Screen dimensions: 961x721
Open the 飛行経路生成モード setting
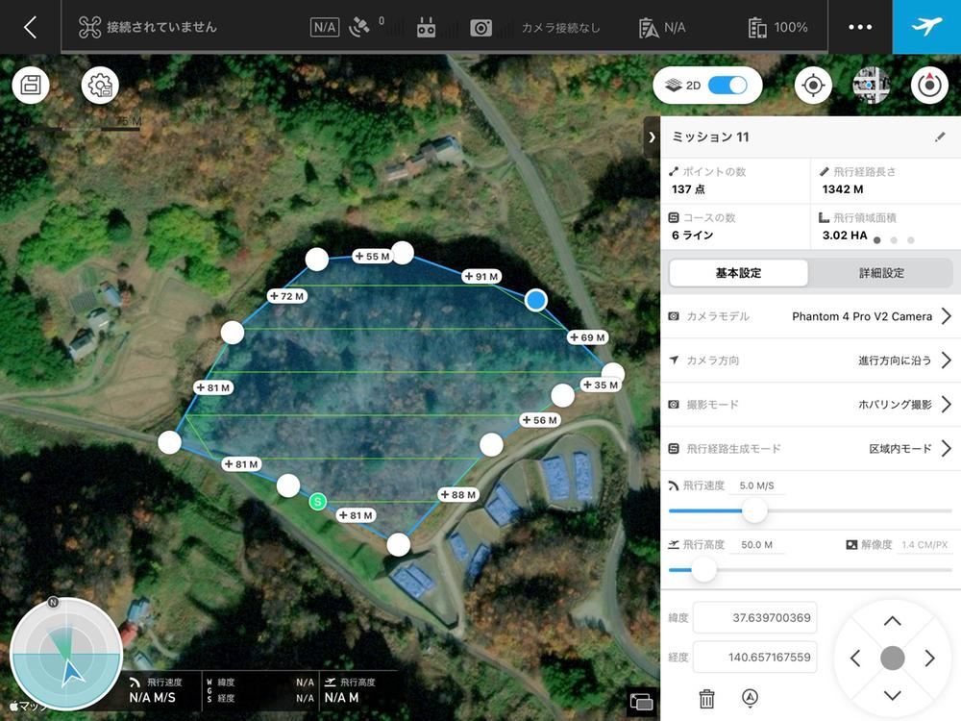click(x=810, y=449)
